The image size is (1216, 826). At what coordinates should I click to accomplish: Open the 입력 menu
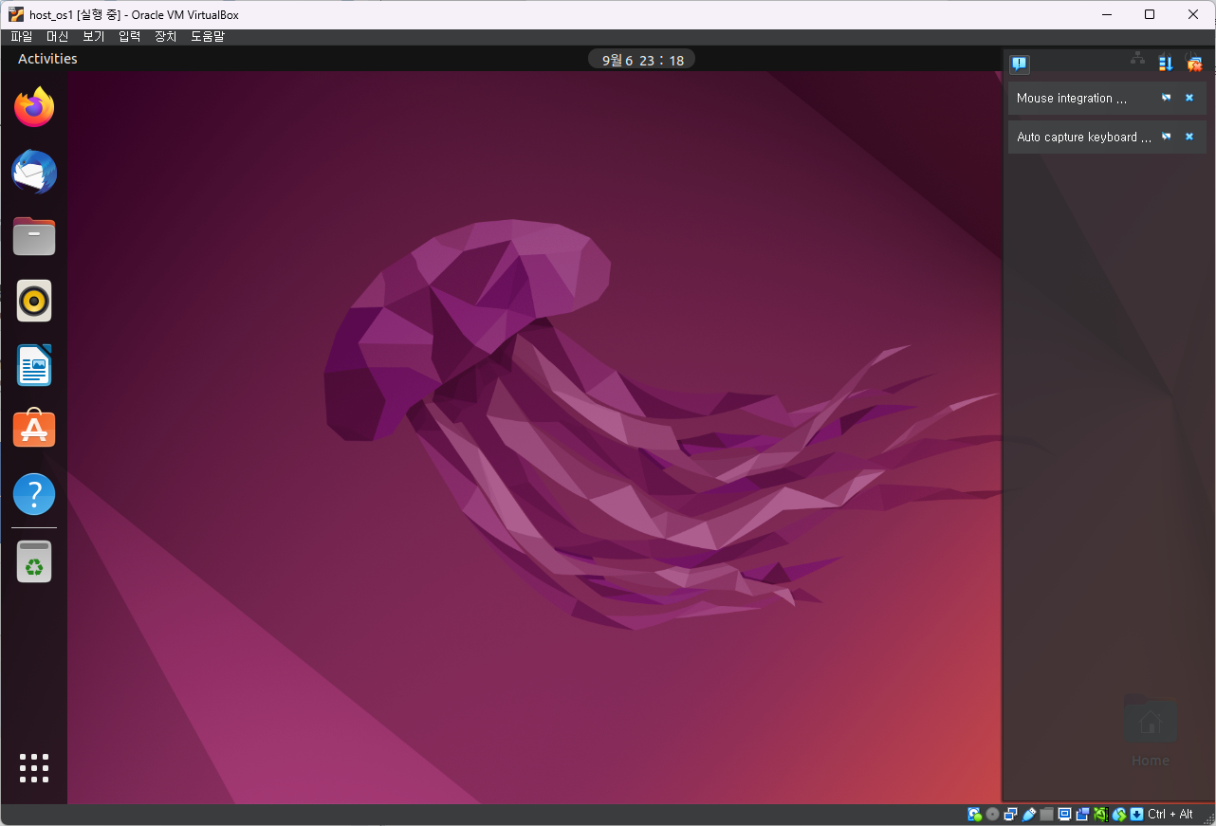(129, 37)
